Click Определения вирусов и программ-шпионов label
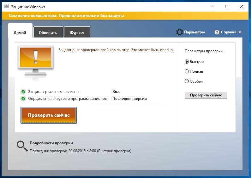Viewport: 251px width, 178px height. (x=68, y=99)
